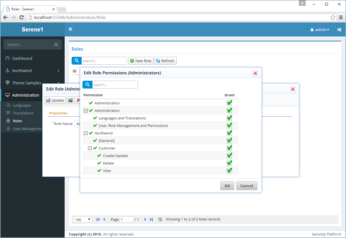The image size is (346, 238).
Task: Toggle grant checkbox for Create/Update
Action: (229, 156)
